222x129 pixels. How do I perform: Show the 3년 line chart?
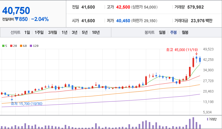coord(75,32)
